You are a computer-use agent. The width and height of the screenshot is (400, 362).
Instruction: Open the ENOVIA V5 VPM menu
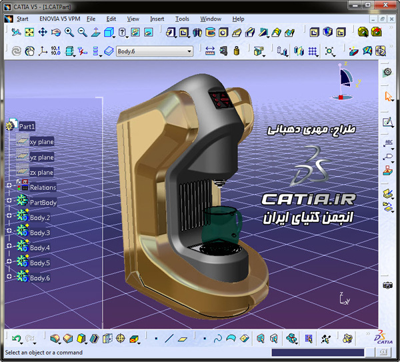pos(60,19)
